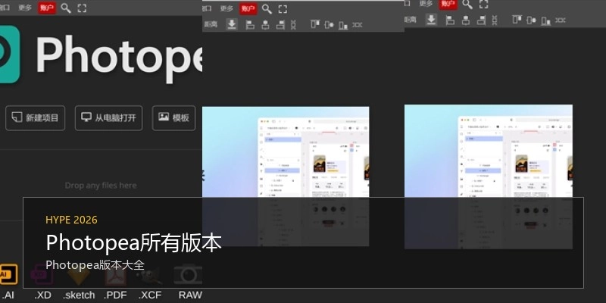Align horizontal centers icon in right panel
This screenshot has width=606, height=303.
[x=466, y=20]
